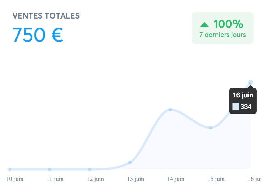Select the chart data point for 12 juin
This screenshot has height=187, width=266.
click(x=90, y=169)
